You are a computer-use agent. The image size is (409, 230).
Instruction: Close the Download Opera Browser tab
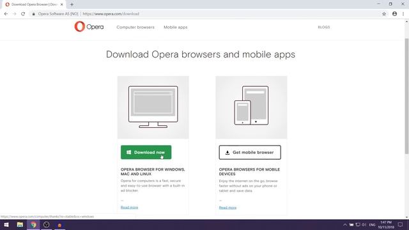click(x=62, y=4)
